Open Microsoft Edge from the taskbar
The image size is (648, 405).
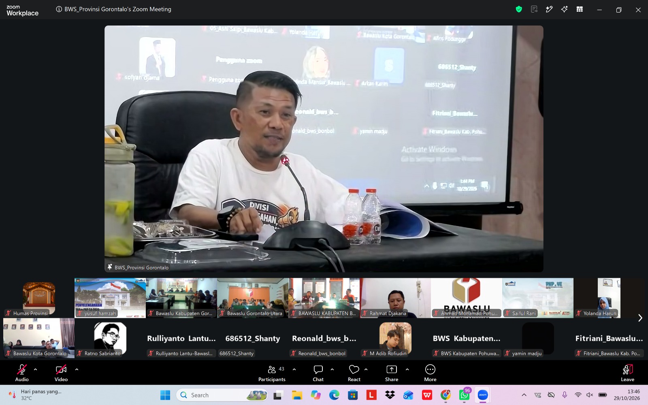(x=334, y=395)
